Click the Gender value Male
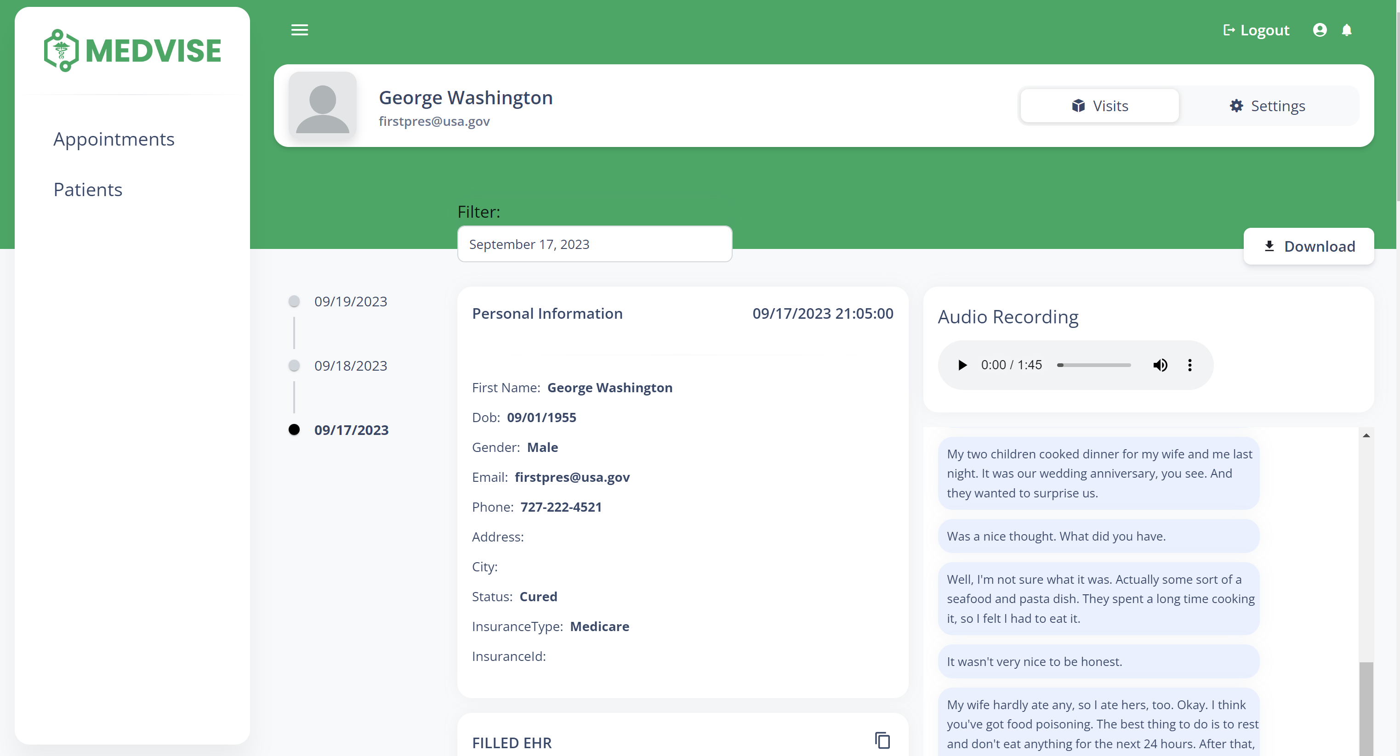Image resolution: width=1400 pixels, height=756 pixels. tap(542, 447)
